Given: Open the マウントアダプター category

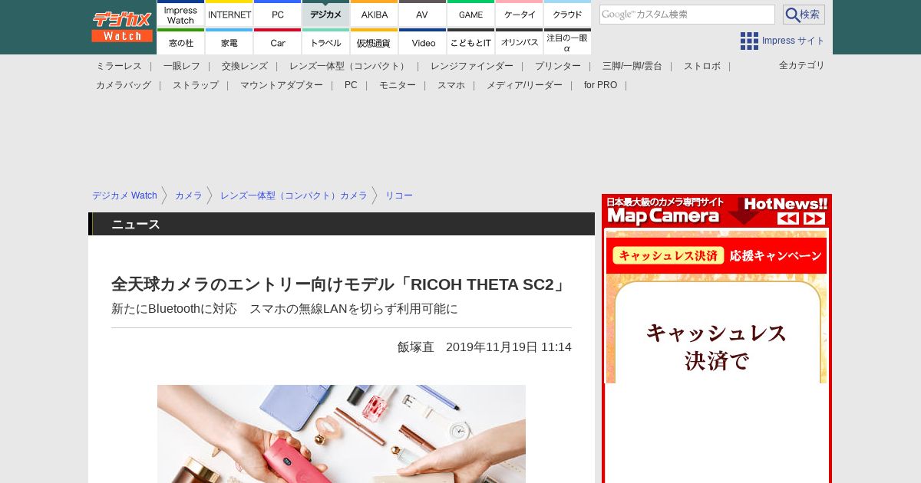Looking at the screenshot, I should (282, 85).
